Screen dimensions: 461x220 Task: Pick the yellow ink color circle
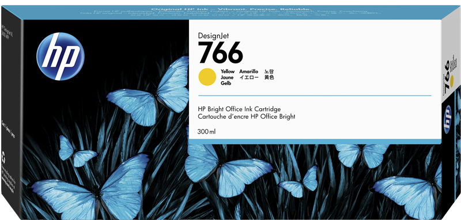pos(207,77)
